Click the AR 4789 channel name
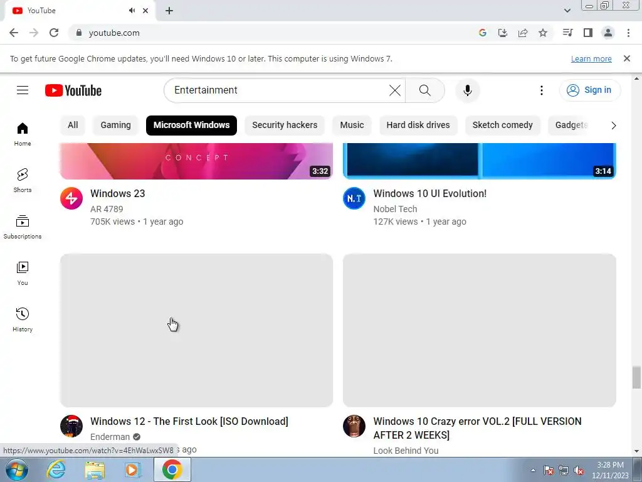The height and width of the screenshot is (482, 642). pyautogui.click(x=107, y=209)
